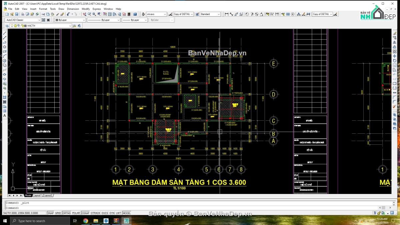Click the POLAR button in status bar
This screenshot has height=225, width=400.
click(76, 213)
